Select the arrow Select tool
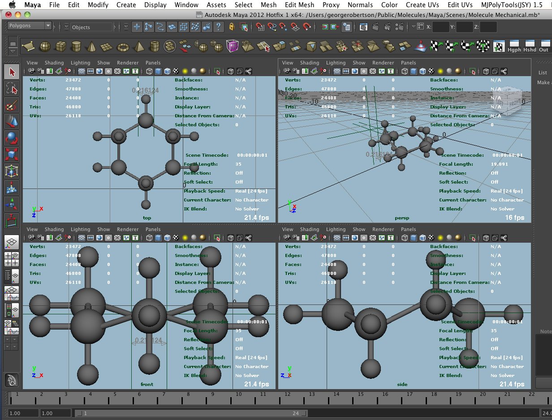 [12, 71]
